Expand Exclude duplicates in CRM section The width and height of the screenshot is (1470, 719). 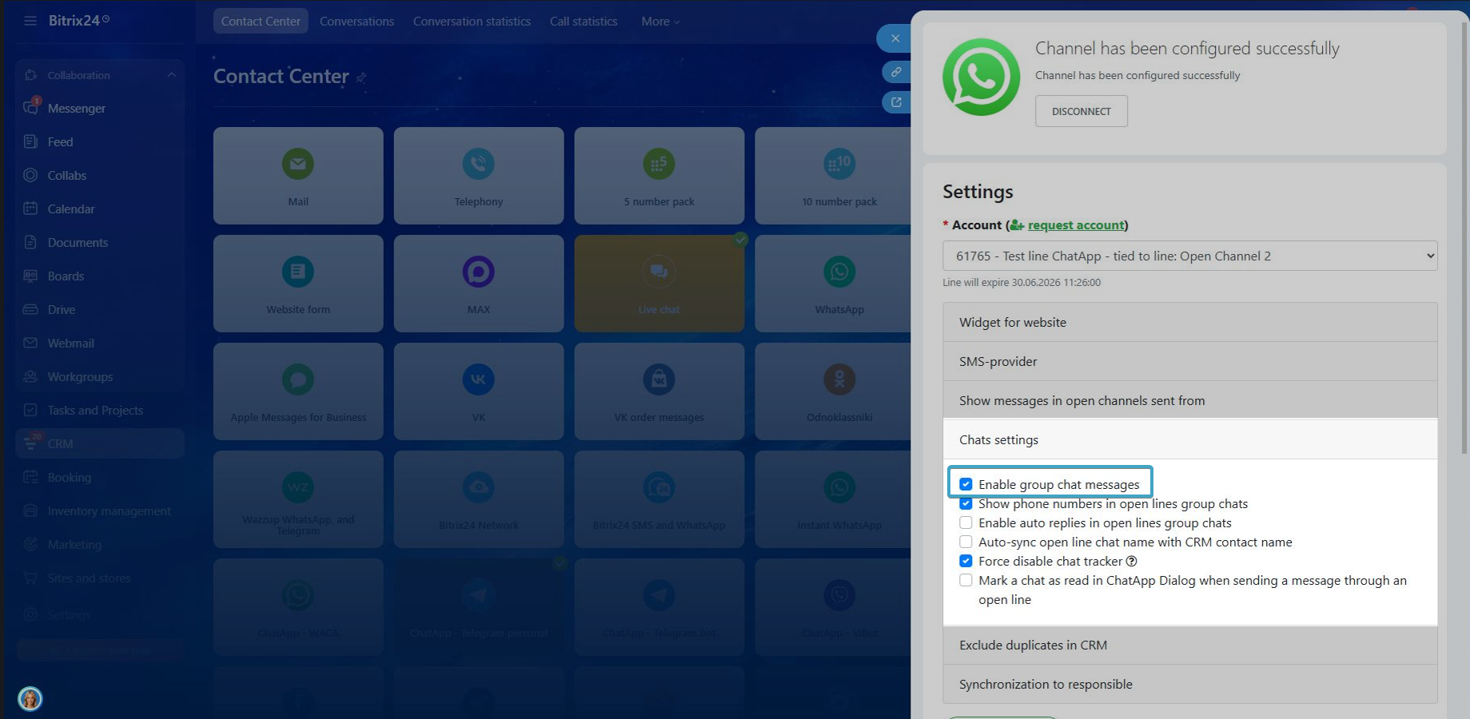coord(1189,645)
